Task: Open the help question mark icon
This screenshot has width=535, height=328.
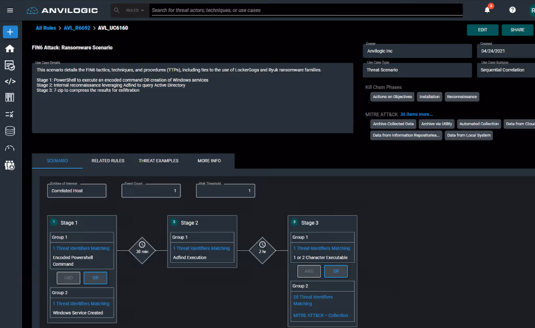Action: click(513, 10)
